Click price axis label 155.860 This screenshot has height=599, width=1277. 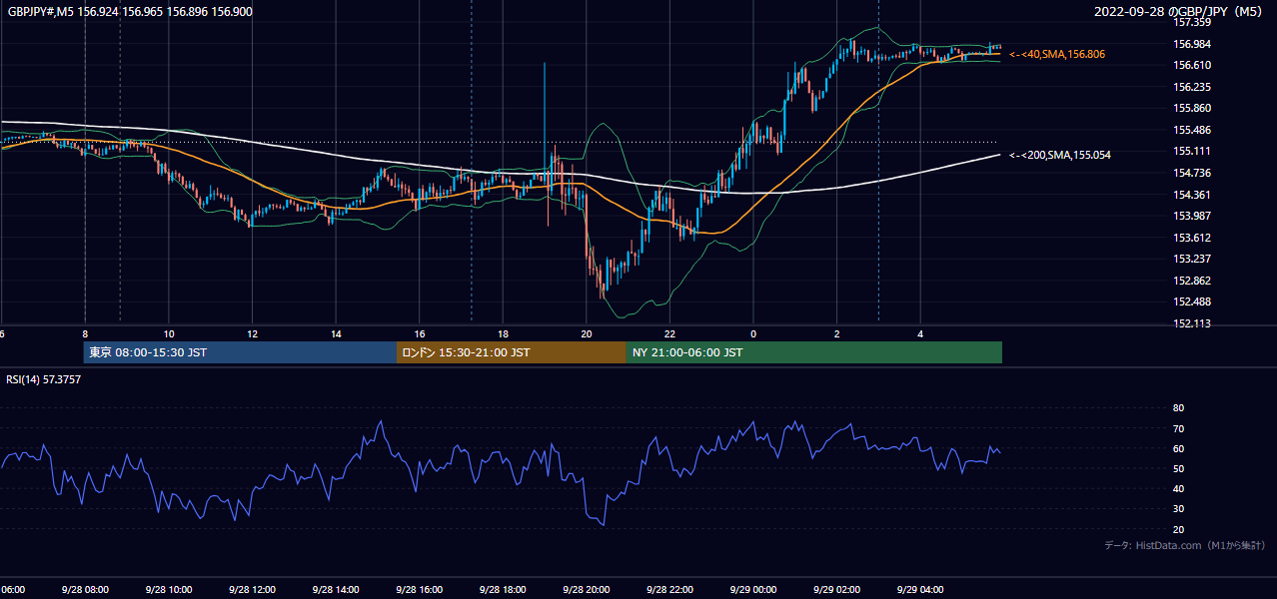pos(1193,108)
